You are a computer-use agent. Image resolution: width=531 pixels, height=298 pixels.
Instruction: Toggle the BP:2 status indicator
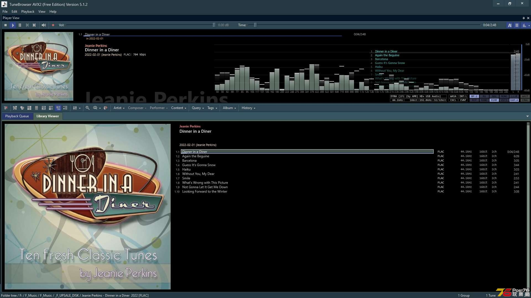pyautogui.click(x=474, y=96)
